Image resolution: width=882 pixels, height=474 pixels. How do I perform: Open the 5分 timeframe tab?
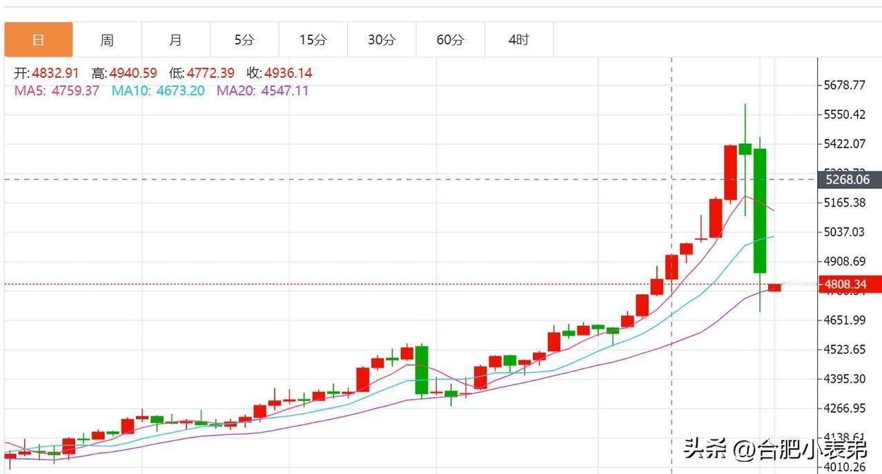(244, 40)
